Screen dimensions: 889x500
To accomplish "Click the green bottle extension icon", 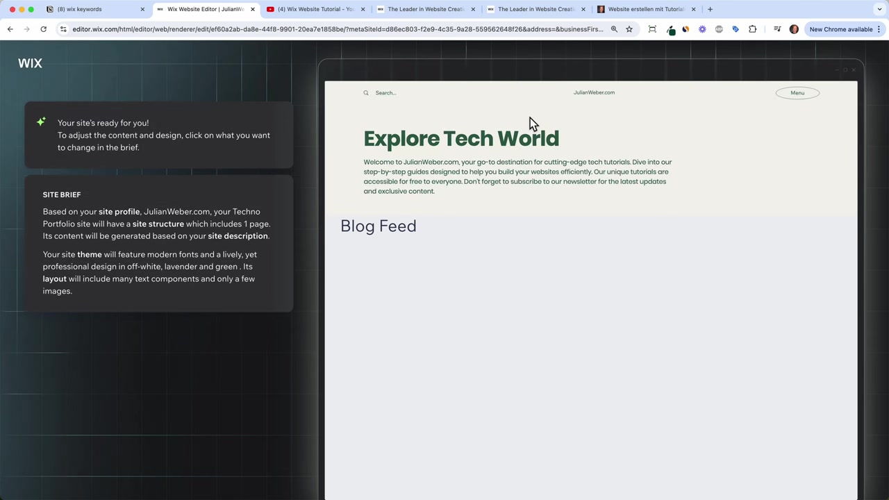I will pyautogui.click(x=670, y=30).
